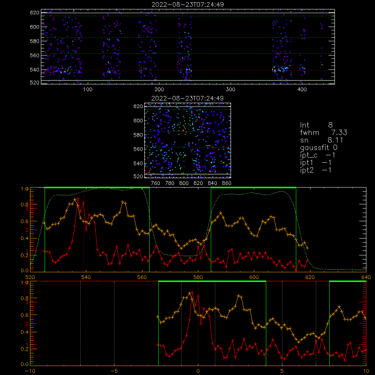
Task: Select the 'ipt2 -1' readout line
Action: 316,170
